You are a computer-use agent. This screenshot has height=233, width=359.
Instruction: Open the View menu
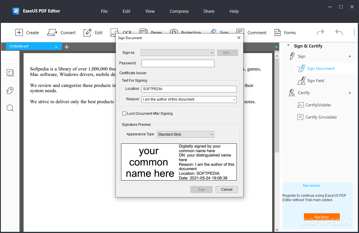150,11
